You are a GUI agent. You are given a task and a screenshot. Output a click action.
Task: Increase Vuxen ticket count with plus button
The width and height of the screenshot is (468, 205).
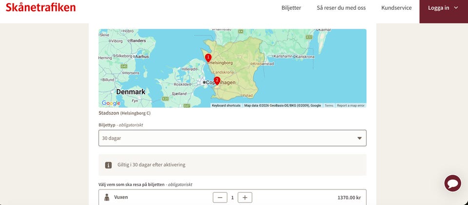click(x=245, y=198)
